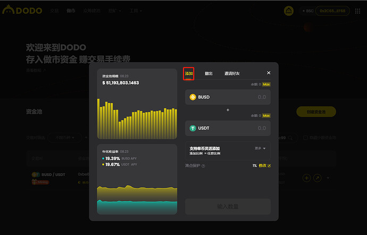The image size is (367, 235).
Task: Click the APY area chart
Action: click(137, 199)
